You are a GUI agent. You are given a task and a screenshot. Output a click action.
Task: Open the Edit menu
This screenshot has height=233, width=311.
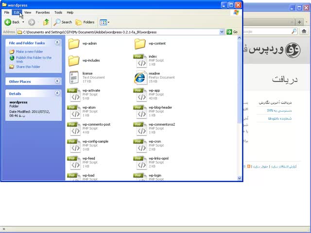[17, 13]
